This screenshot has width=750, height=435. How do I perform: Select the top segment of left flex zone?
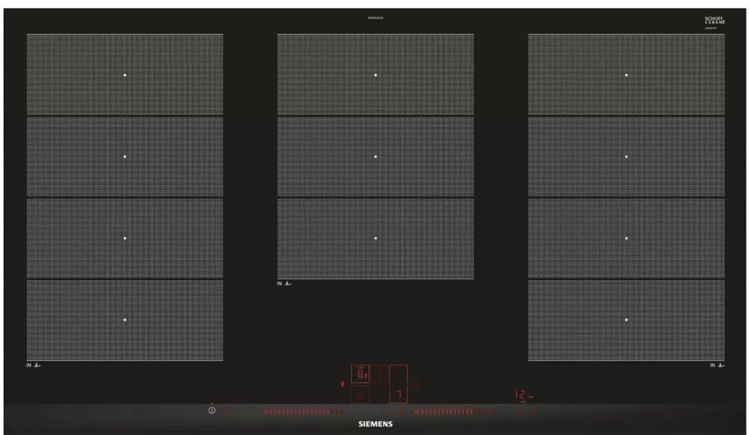[x=125, y=74]
